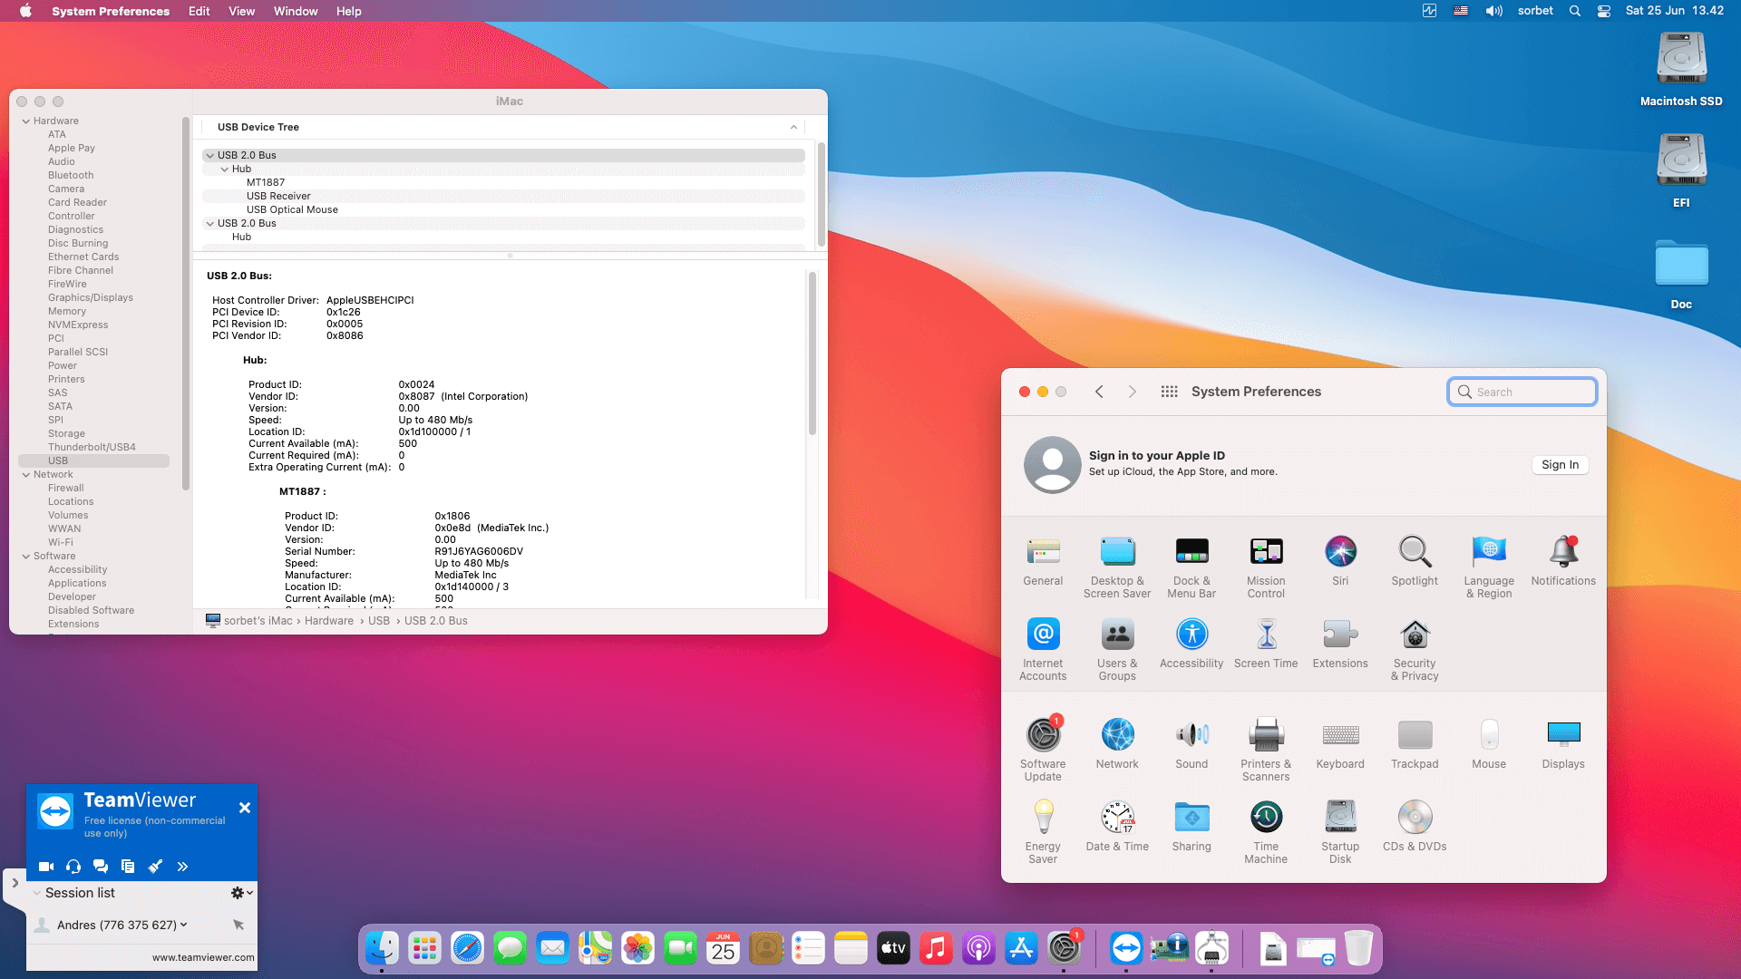The image size is (1741, 979).
Task: Open Mission Control preferences
Action: point(1266,567)
